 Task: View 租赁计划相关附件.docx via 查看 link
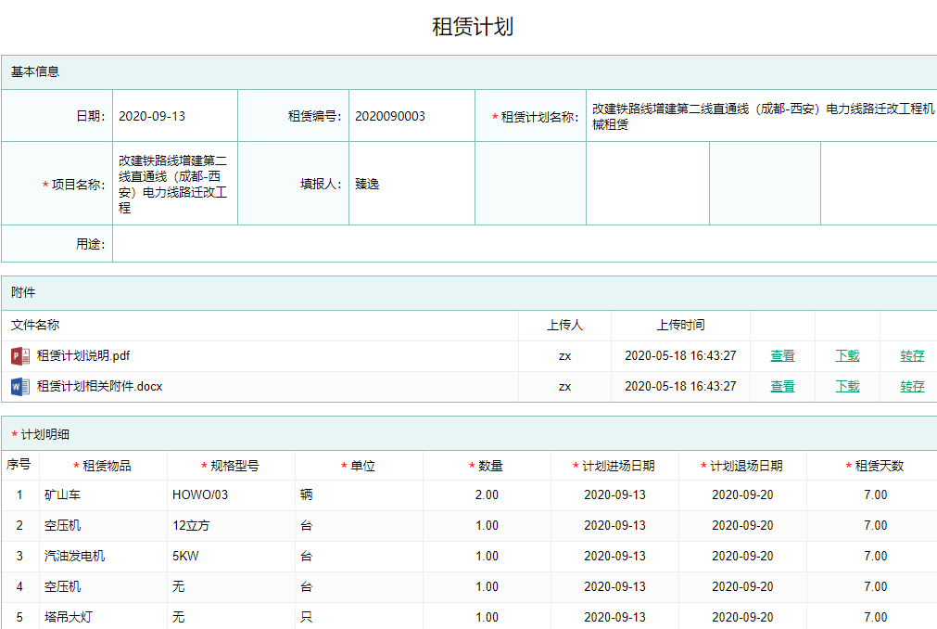(x=782, y=386)
